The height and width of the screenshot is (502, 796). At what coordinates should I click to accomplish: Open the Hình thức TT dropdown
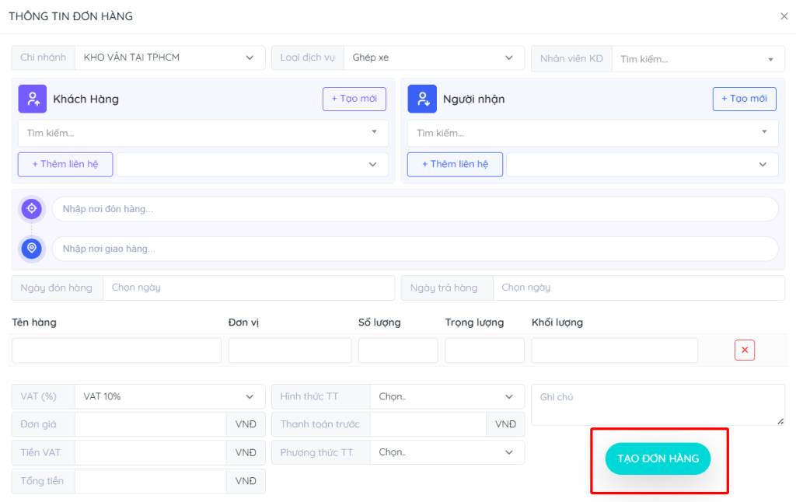click(446, 396)
